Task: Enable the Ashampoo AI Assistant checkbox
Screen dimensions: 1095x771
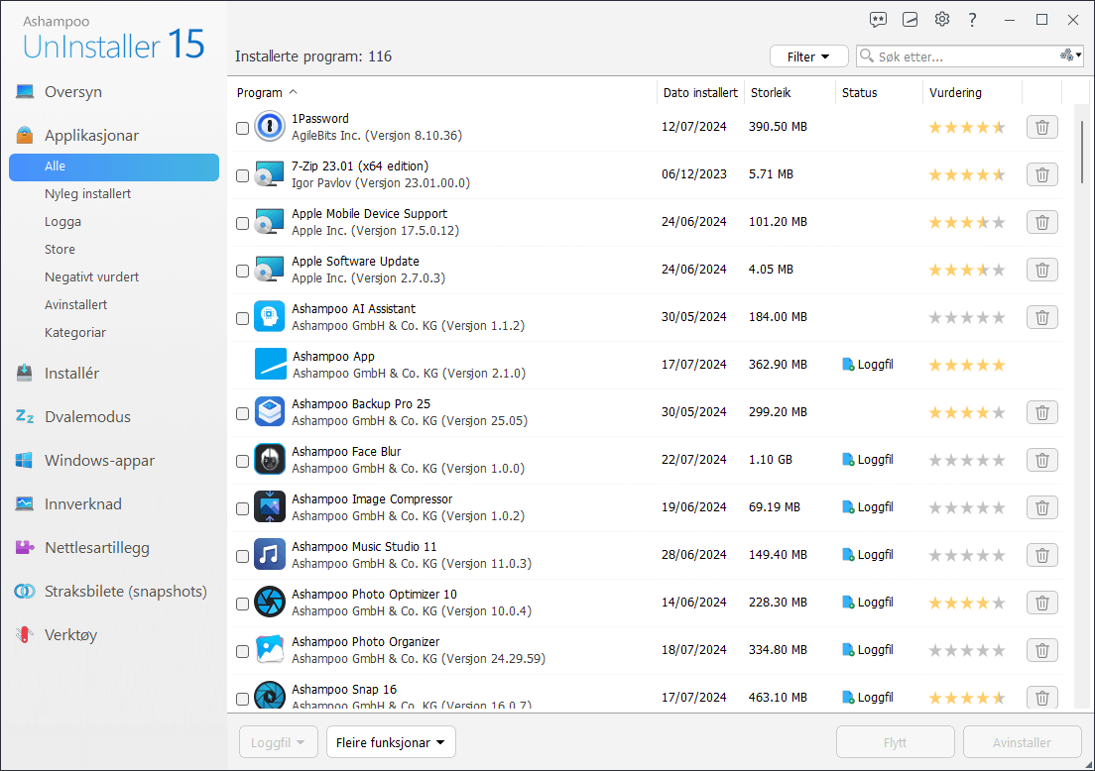Action: (242, 318)
